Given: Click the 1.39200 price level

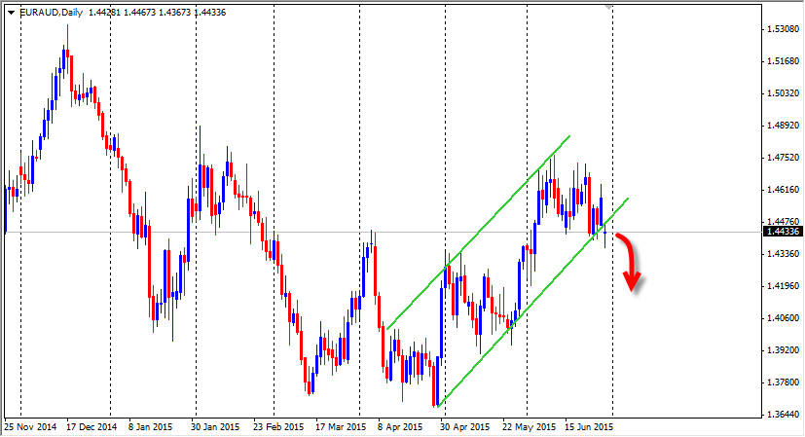Looking at the screenshot, I should 783,350.
